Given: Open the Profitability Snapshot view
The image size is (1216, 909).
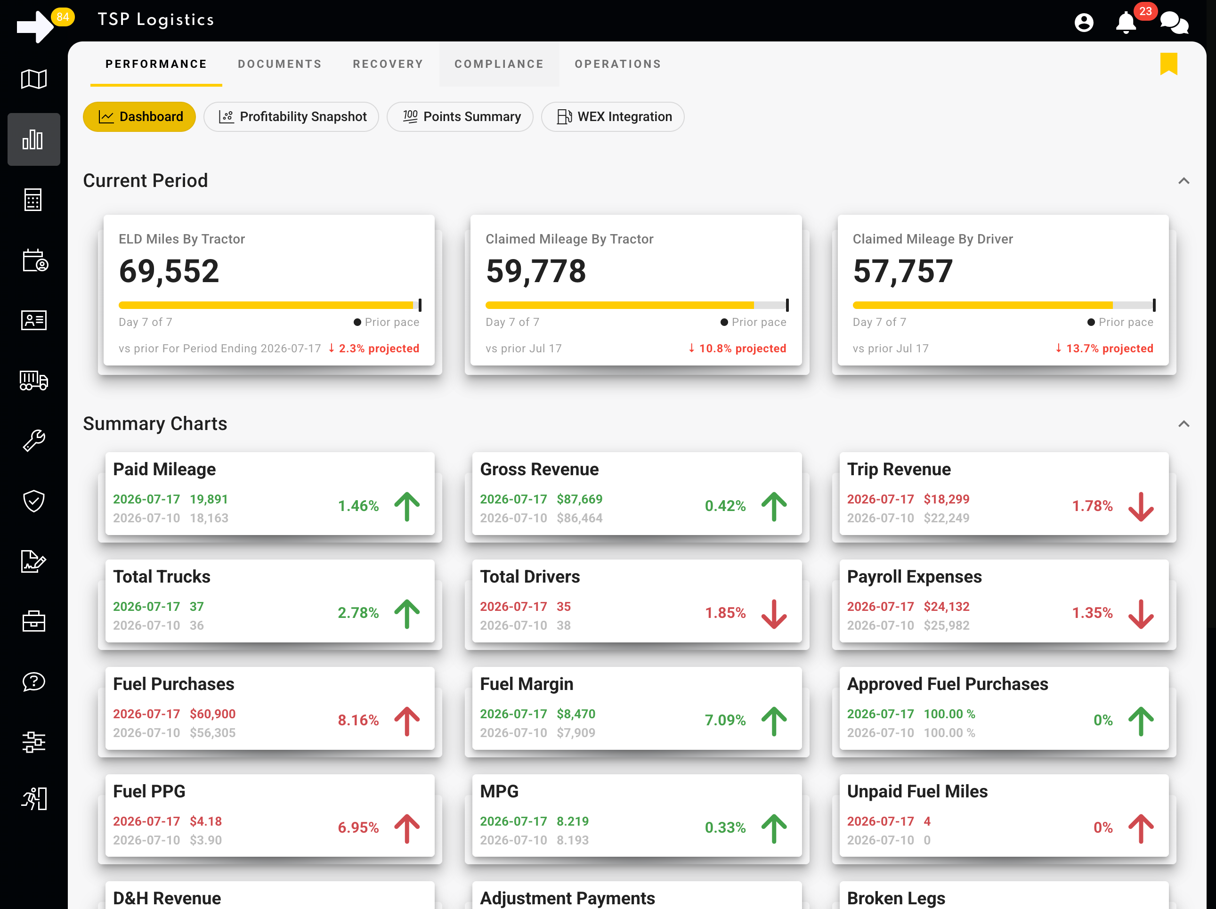Looking at the screenshot, I should tap(292, 117).
